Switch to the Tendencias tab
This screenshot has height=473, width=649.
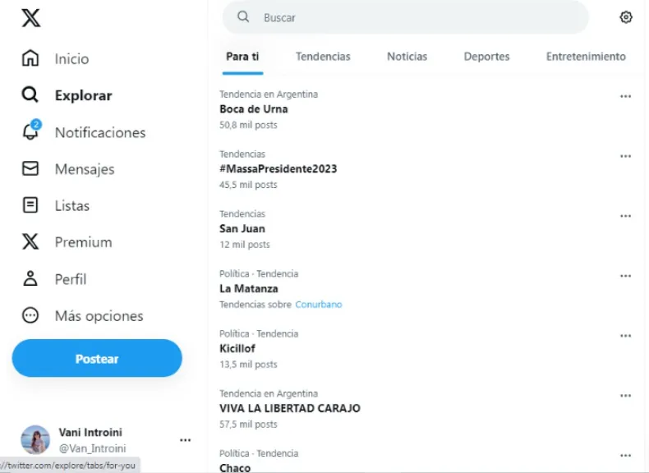[x=323, y=57]
